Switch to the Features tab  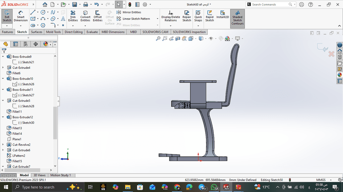(x=7, y=32)
